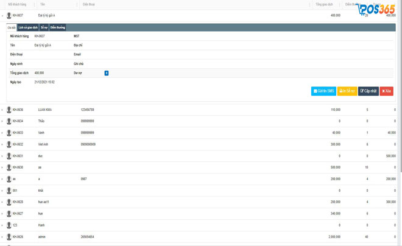Switch to the Chi tiết tab
This screenshot has width=402, height=246.
12,27
